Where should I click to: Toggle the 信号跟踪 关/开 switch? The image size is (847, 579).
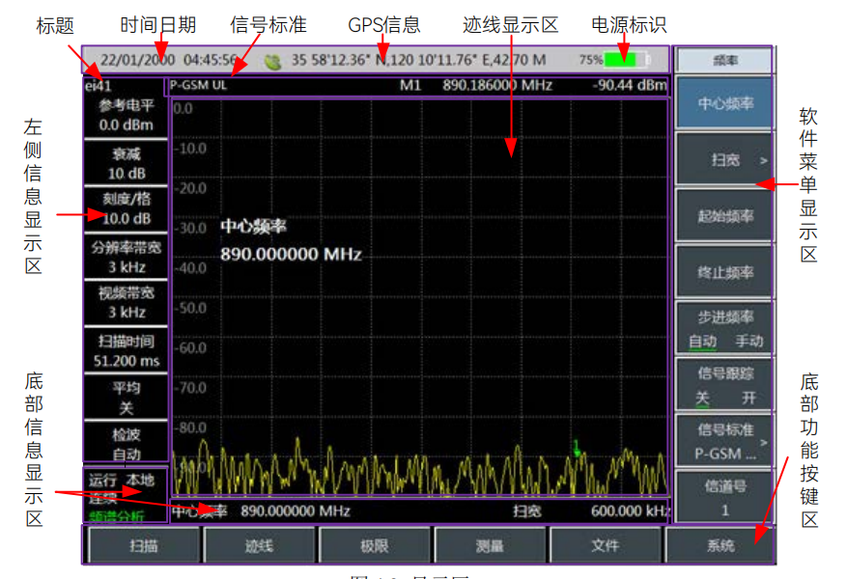[724, 386]
